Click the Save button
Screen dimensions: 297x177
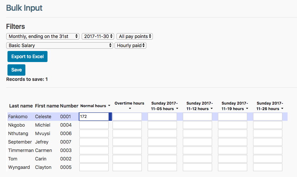(x=16, y=70)
